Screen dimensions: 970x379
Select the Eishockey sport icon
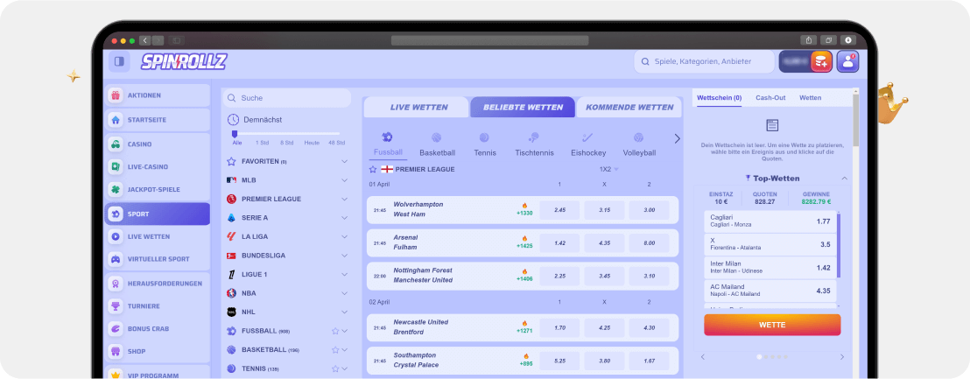point(587,138)
